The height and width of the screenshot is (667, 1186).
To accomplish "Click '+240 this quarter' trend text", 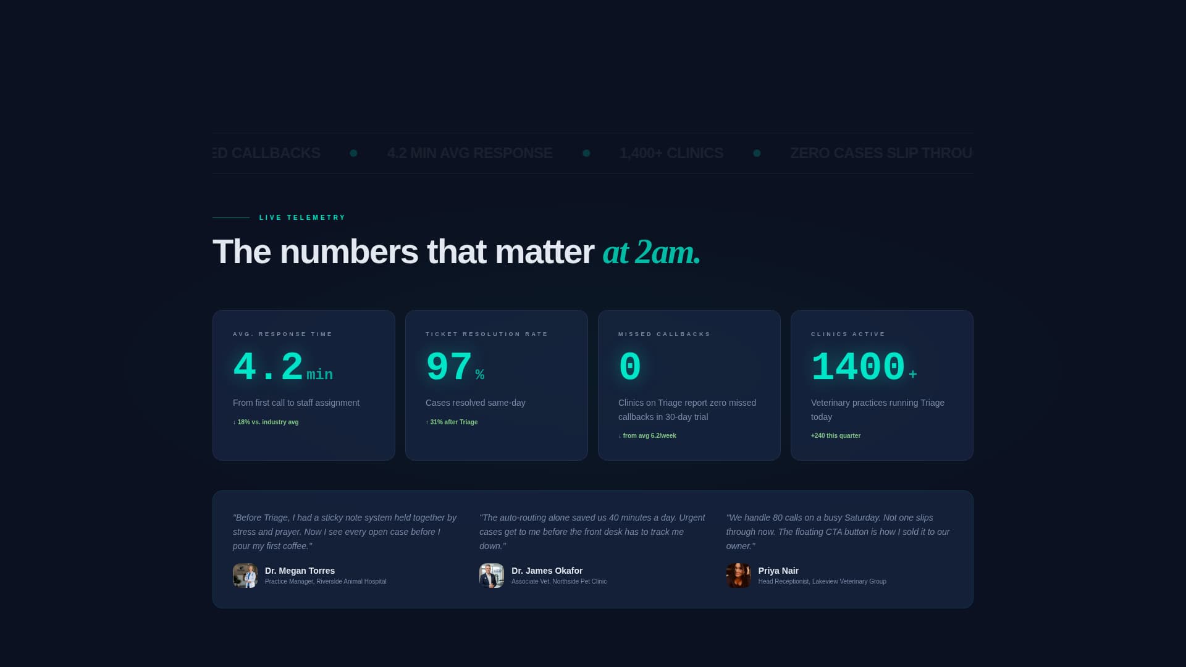I will point(836,436).
